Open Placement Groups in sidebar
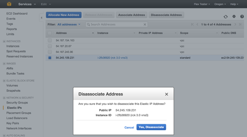247x137 pixels. 19,113
